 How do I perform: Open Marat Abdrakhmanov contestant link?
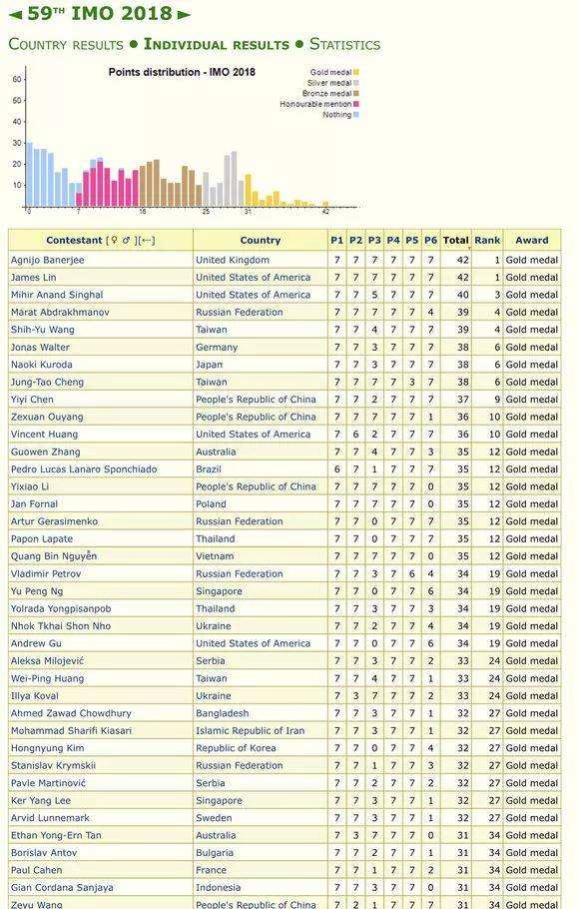[60, 312]
